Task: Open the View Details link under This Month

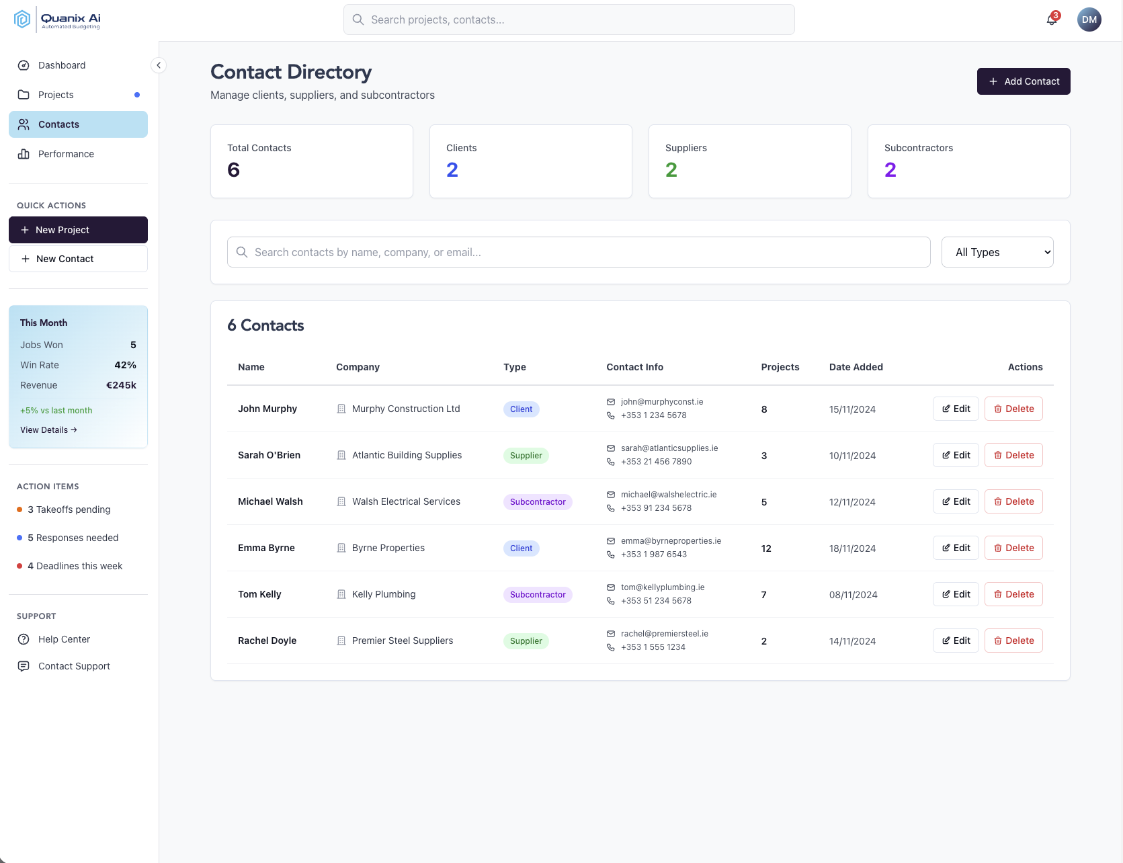Action: pyautogui.click(x=48, y=429)
